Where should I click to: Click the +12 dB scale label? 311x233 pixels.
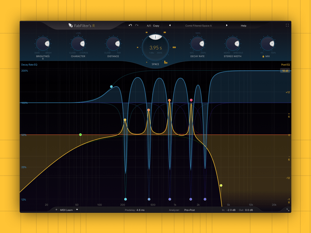(x=288, y=92)
